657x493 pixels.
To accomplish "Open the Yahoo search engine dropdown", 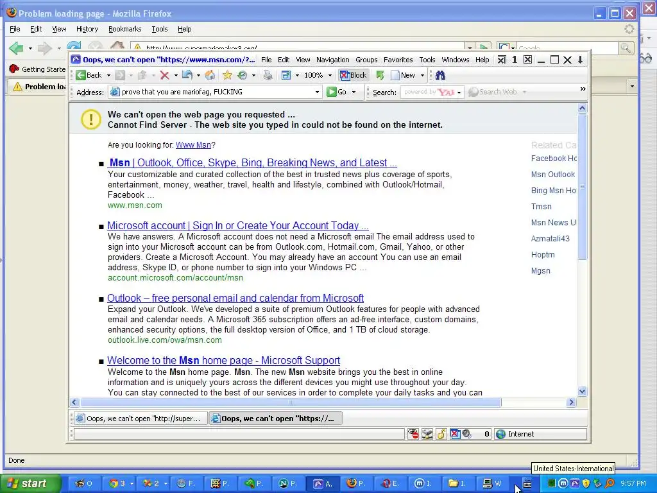I will pyautogui.click(x=459, y=92).
